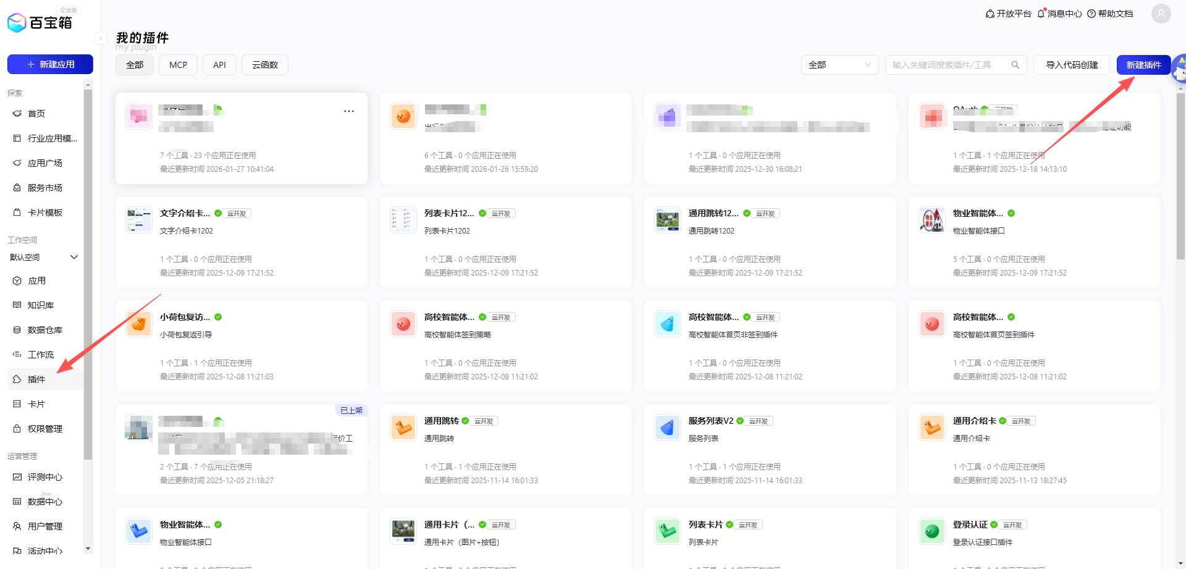
Task: Collapse the sidebar with the chevron button
Action: pyautogui.click(x=99, y=38)
